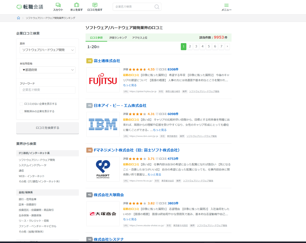Check 解散済みの企業を表示する checkbox
This screenshot has width=306, height=243.
pyautogui.click(x=22, y=111)
